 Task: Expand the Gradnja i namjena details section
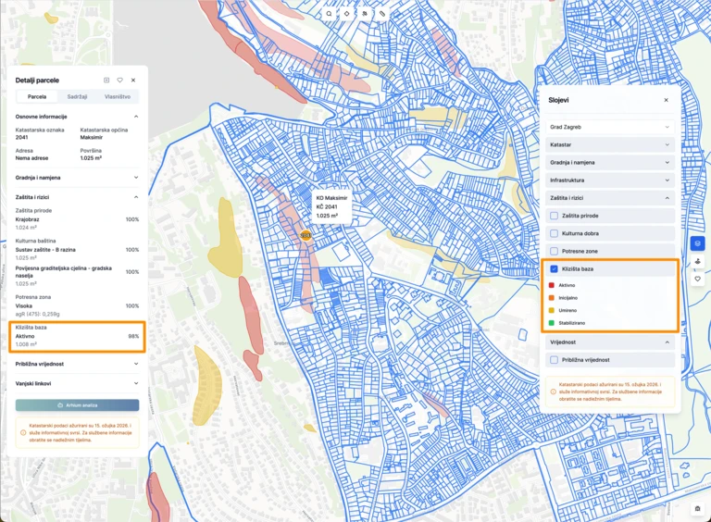coord(77,177)
